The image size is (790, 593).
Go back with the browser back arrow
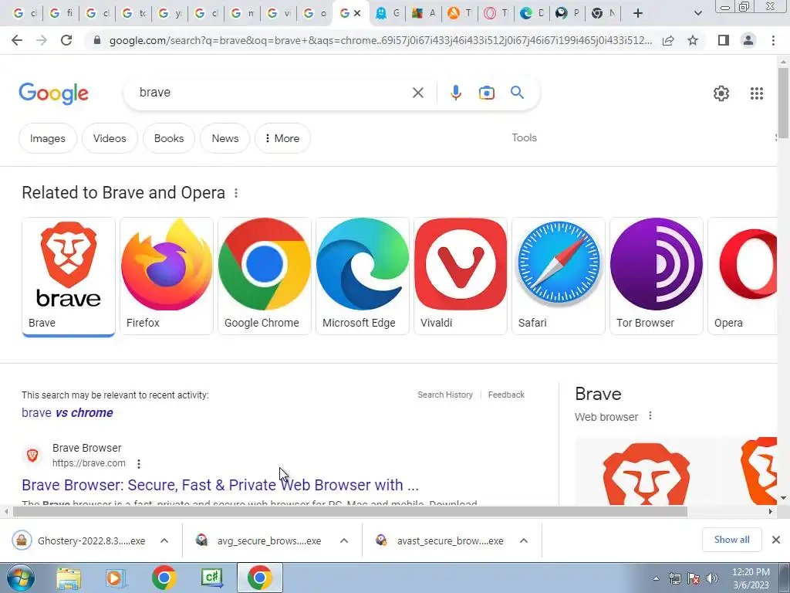pyautogui.click(x=17, y=40)
